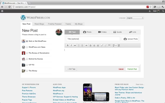165x103 pixels.
Task: Switch to the Photo post type tab
Action: (87, 32)
